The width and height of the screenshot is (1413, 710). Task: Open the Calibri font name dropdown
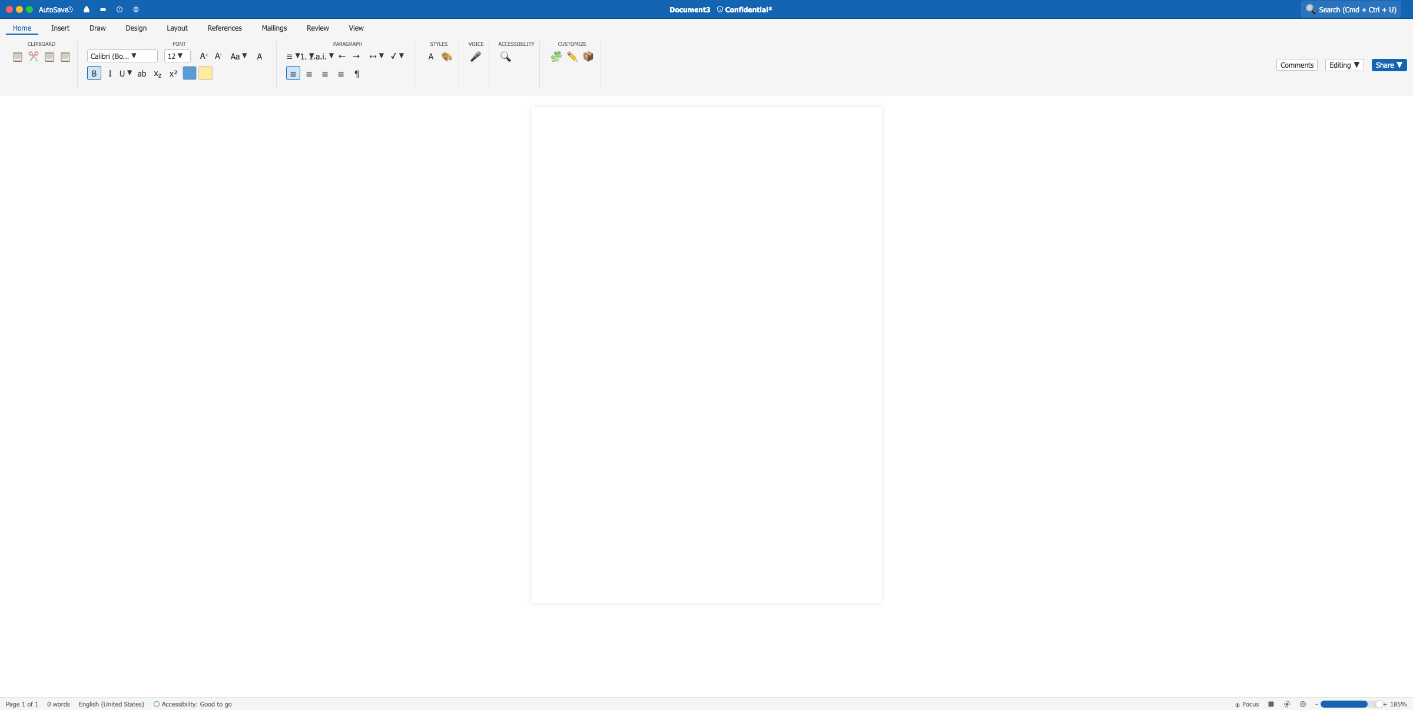point(122,56)
